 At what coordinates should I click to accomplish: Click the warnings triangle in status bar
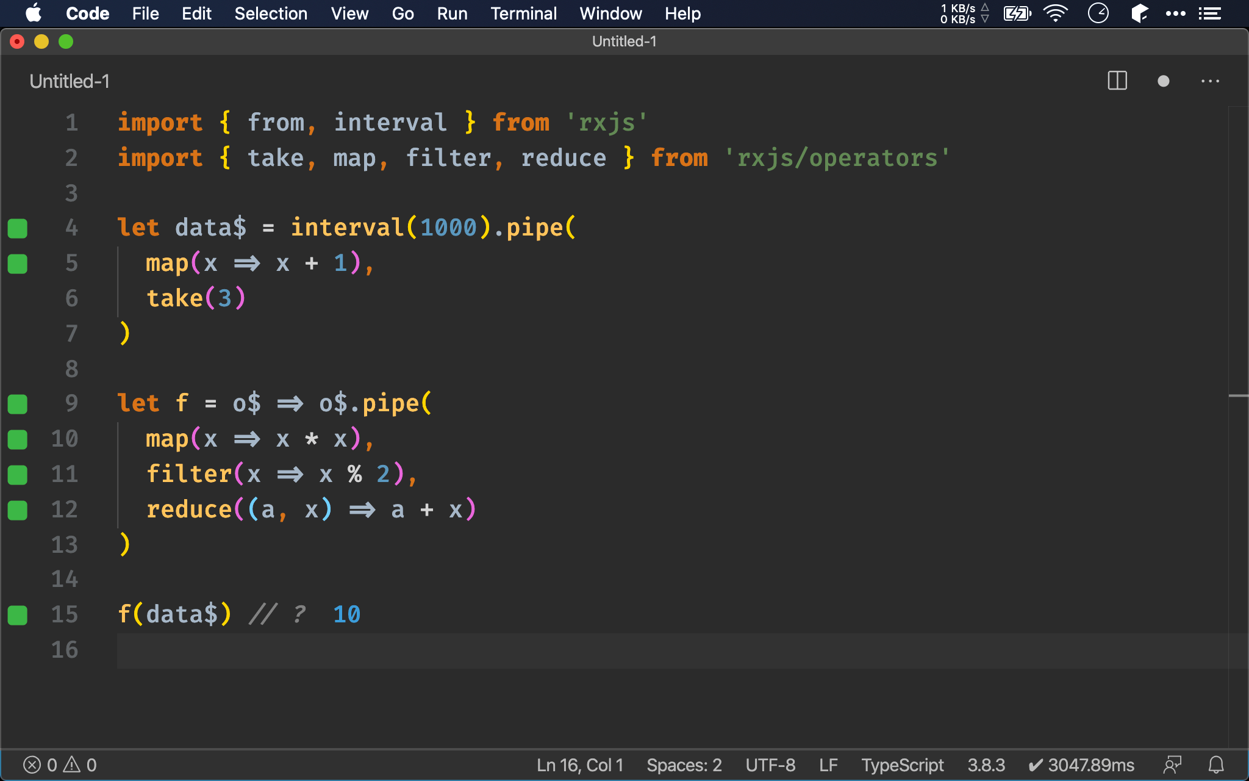[80, 765]
